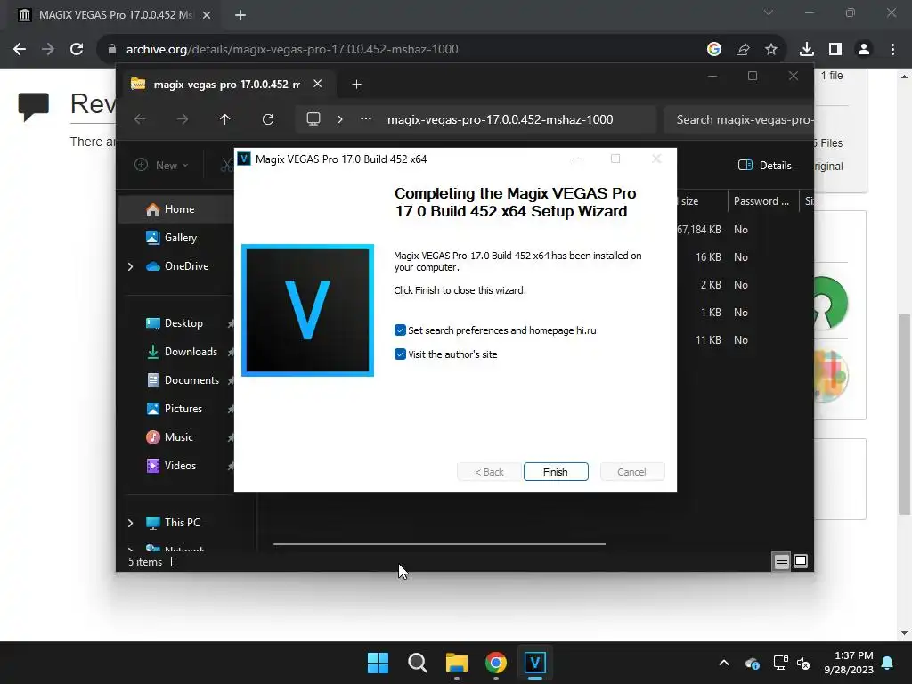Click the archive.org address bar
The width and height of the screenshot is (912, 684).
point(402,49)
